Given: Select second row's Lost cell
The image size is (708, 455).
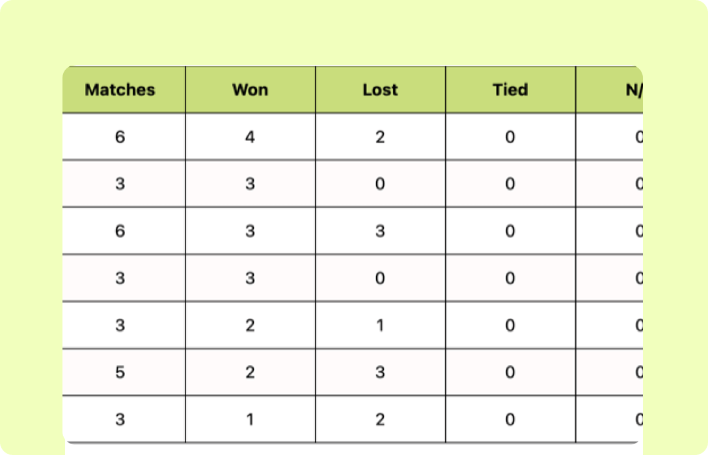Looking at the screenshot, I should (381, 184).
